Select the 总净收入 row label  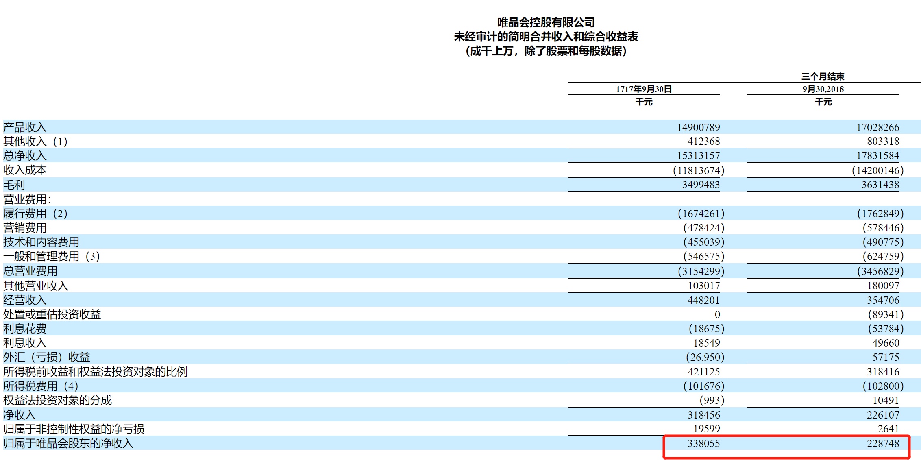pyautogui.click(x=25, y=156)
